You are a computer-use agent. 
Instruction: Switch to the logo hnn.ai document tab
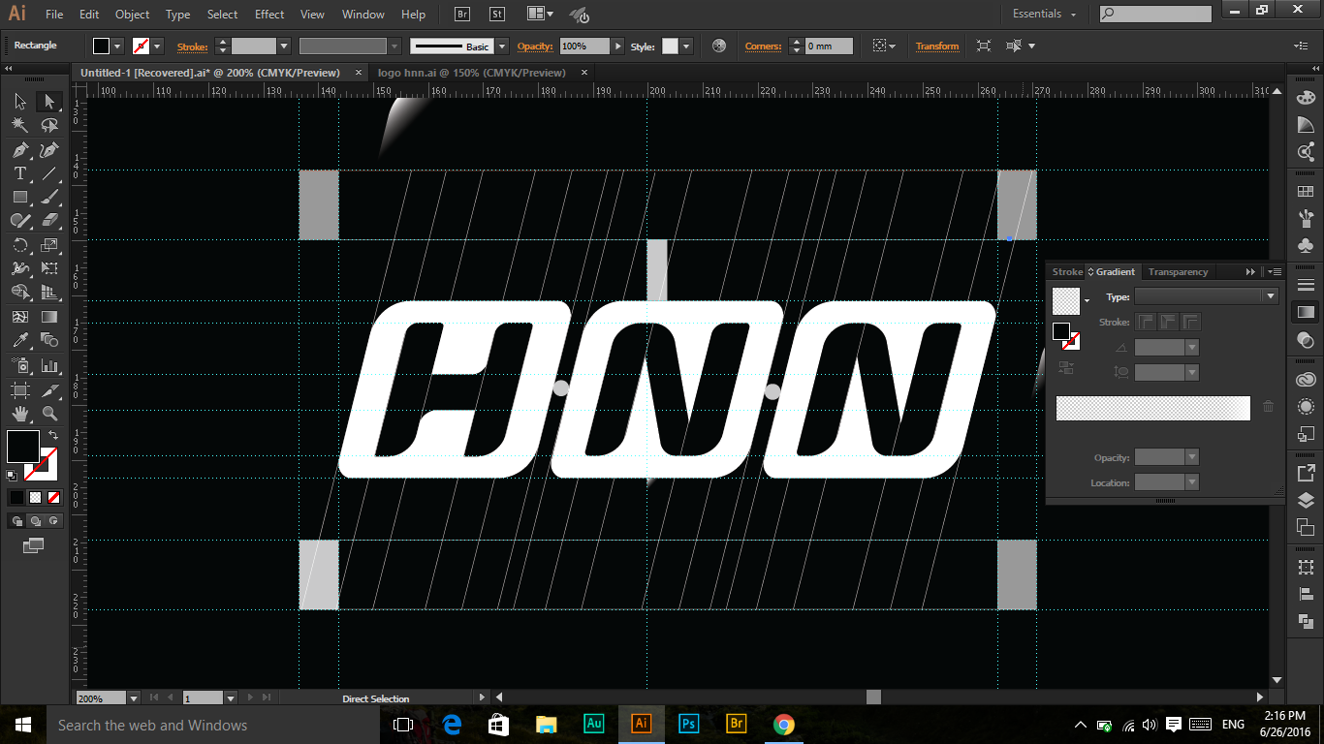471,73
